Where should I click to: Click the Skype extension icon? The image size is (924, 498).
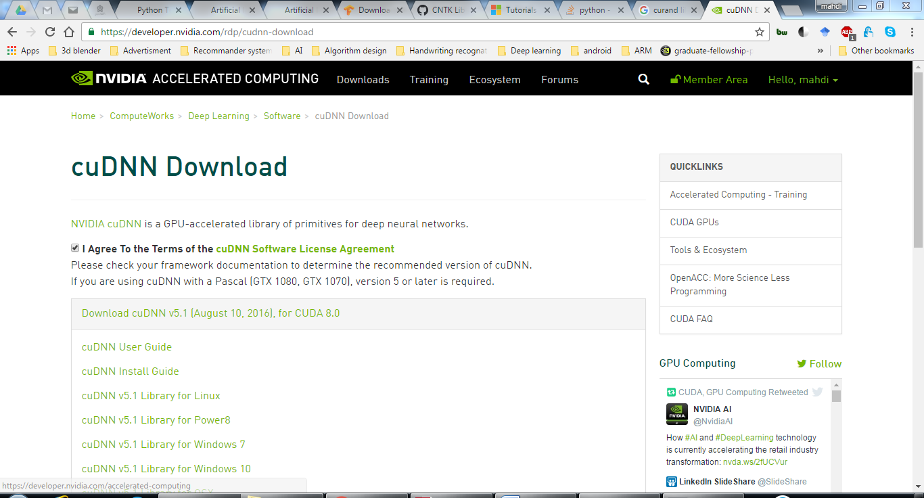(x=890, y=32)
